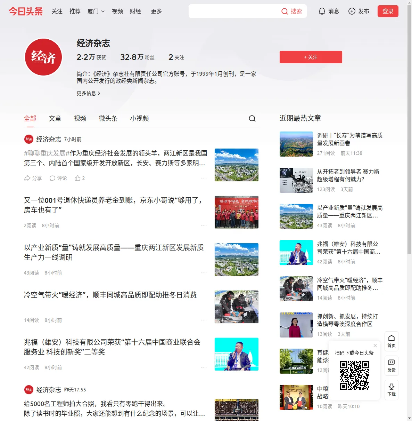Open thumbnail of hot article 赛力斯
412x421 pixels.
(x=296, y=180)
